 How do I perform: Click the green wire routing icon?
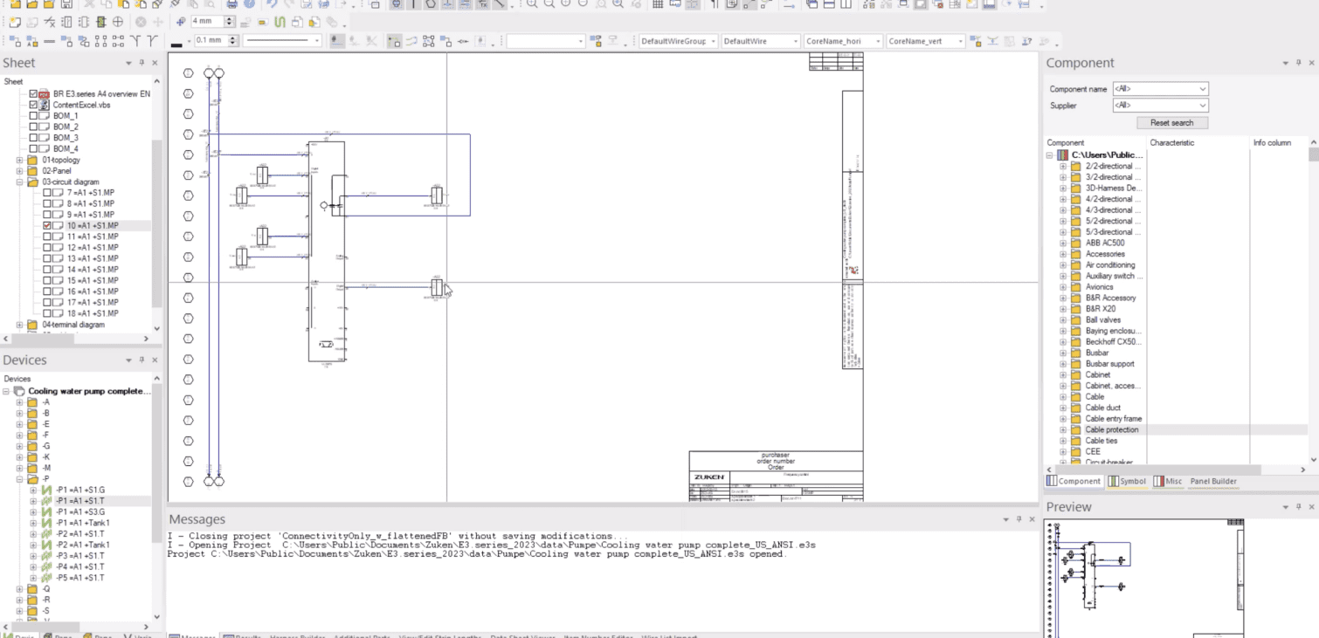tap(280, 22)
